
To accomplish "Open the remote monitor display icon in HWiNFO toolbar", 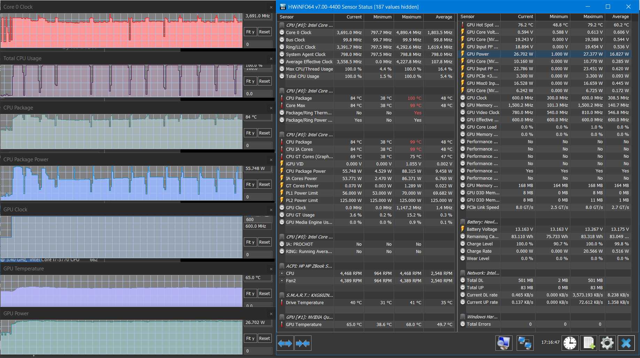I will tap(503, 343).
